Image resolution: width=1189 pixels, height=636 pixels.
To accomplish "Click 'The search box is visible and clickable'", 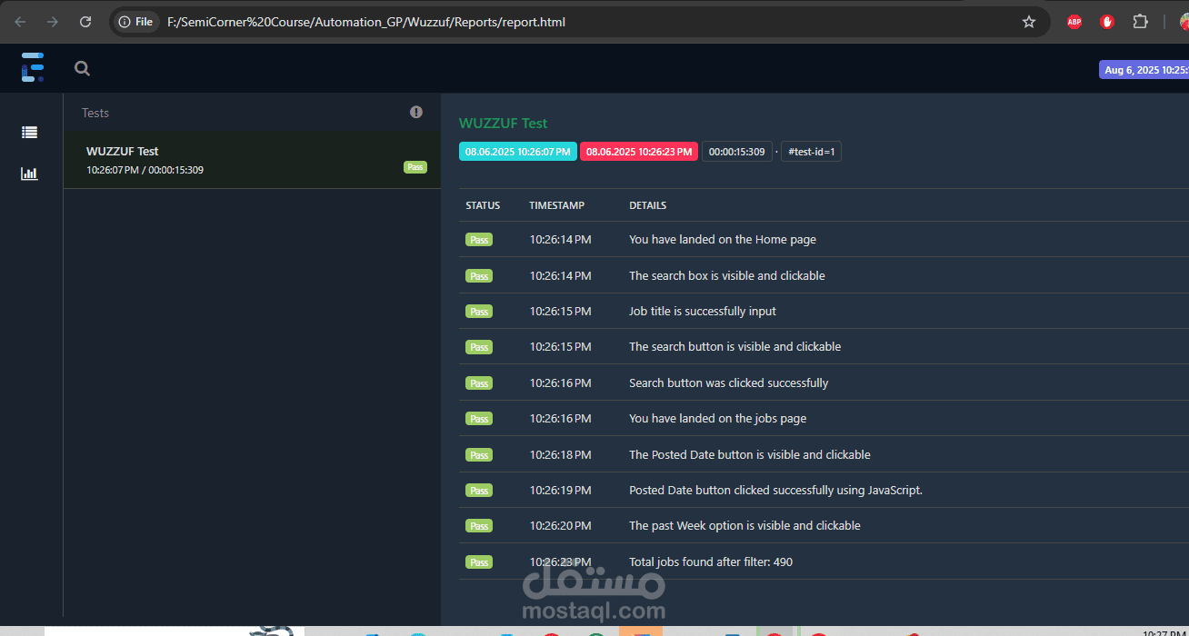I will [x=727, y=275].
